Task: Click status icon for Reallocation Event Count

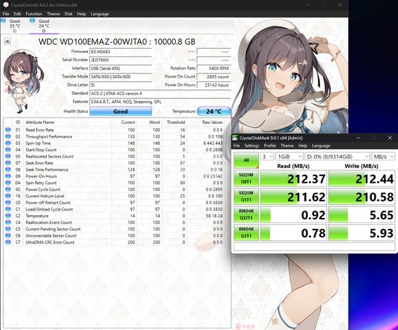Action: tap(8, 222)
